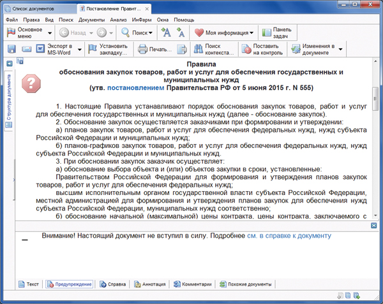
Task: Open the Моя информация dropdown
Action: 224,33
